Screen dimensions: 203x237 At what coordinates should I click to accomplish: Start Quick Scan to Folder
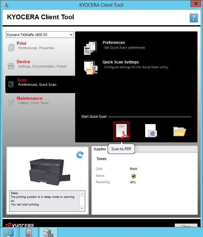[180, 131]
